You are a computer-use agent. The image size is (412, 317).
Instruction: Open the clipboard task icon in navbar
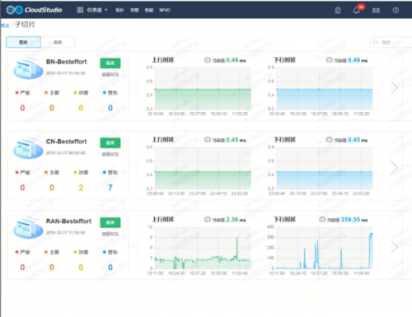[338, 11]
